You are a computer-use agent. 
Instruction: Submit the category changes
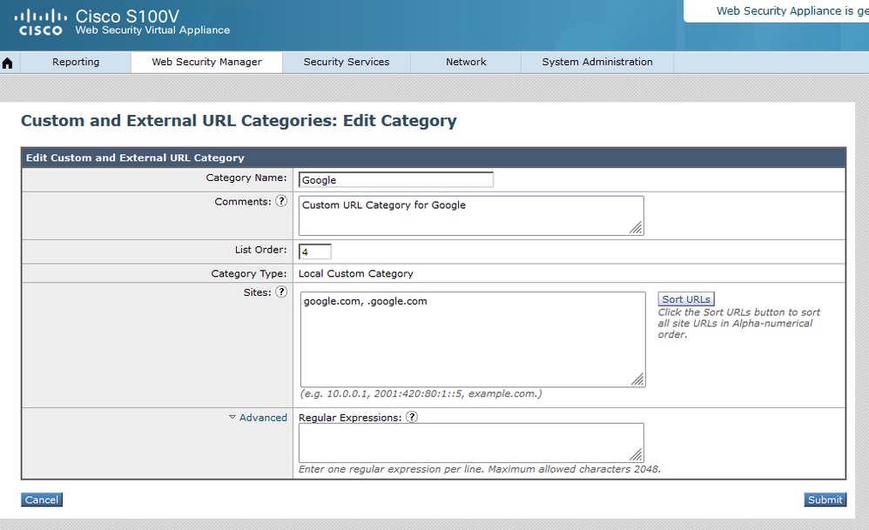pos(825,500)
